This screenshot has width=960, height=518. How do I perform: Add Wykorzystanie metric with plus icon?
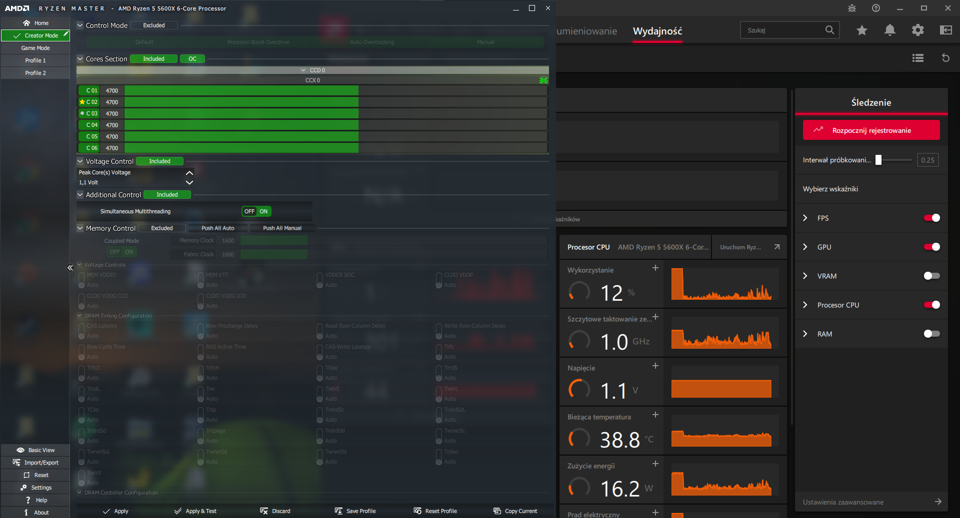pyautogui.click(x=655, y=268)
